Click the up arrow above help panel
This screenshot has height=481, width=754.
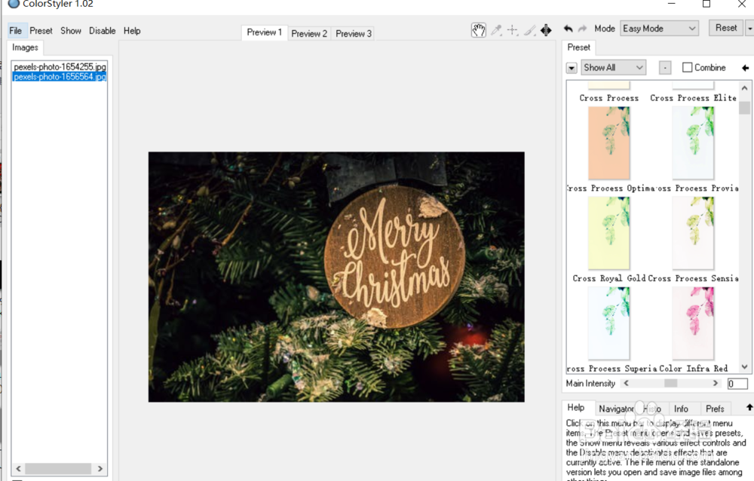[x=749, y=407]
